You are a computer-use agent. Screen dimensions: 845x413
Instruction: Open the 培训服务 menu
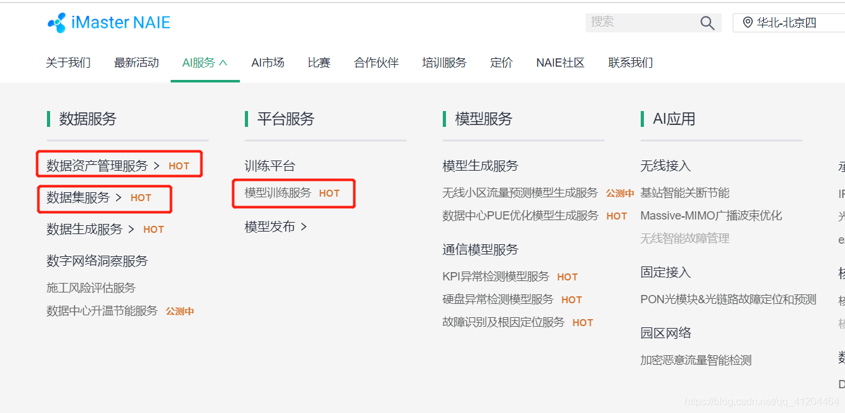click(444, 63)
